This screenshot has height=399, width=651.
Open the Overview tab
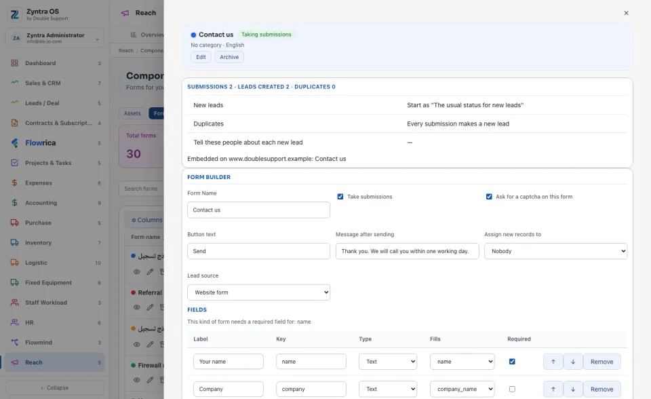tap(147, 35)
